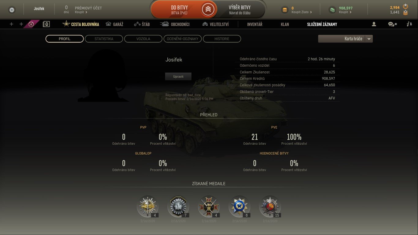Image resolution: width=418 pixels, height=235 pixels.
Task: Switch to the Statistika tab
Action: coord(104,39)
